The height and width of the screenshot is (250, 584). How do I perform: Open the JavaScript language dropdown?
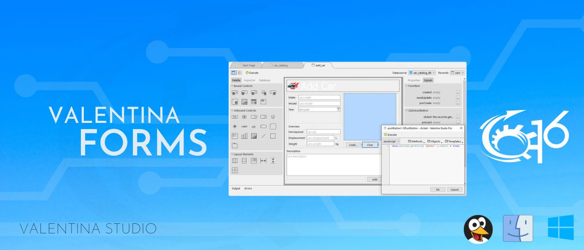click(391, 141)
